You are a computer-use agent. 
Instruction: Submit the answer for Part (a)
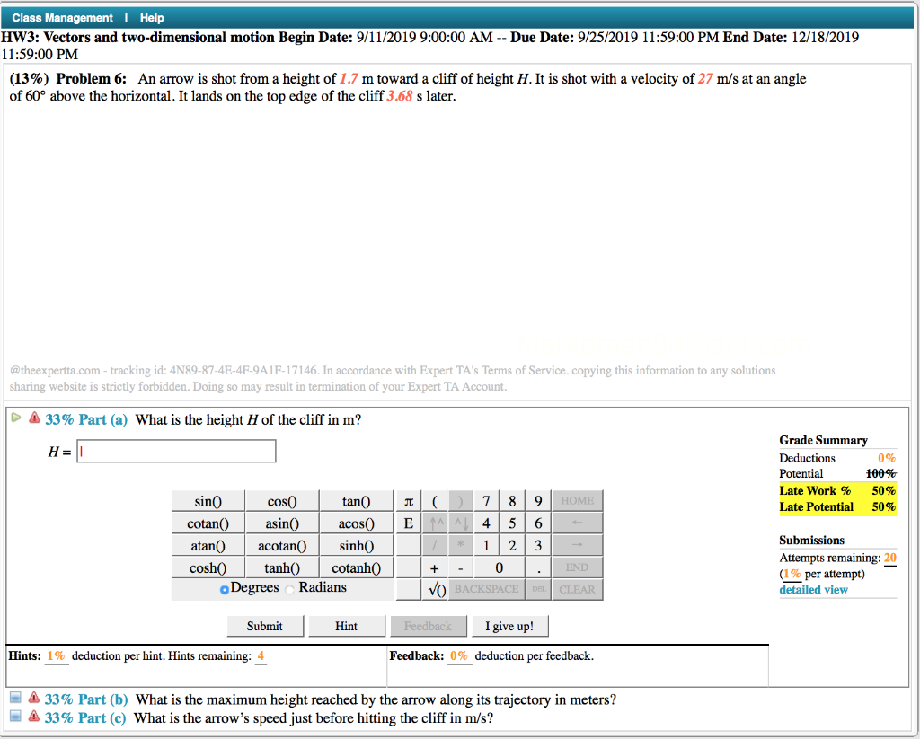[264, 625]
